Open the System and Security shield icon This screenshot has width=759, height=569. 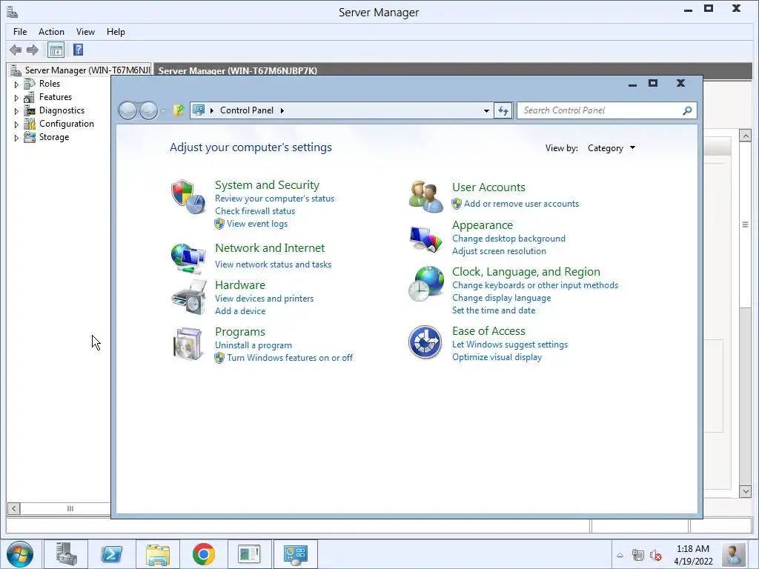click(188, 197)
